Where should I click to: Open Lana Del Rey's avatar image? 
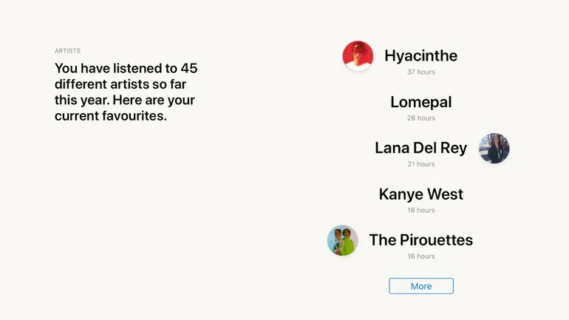[494, 149]
